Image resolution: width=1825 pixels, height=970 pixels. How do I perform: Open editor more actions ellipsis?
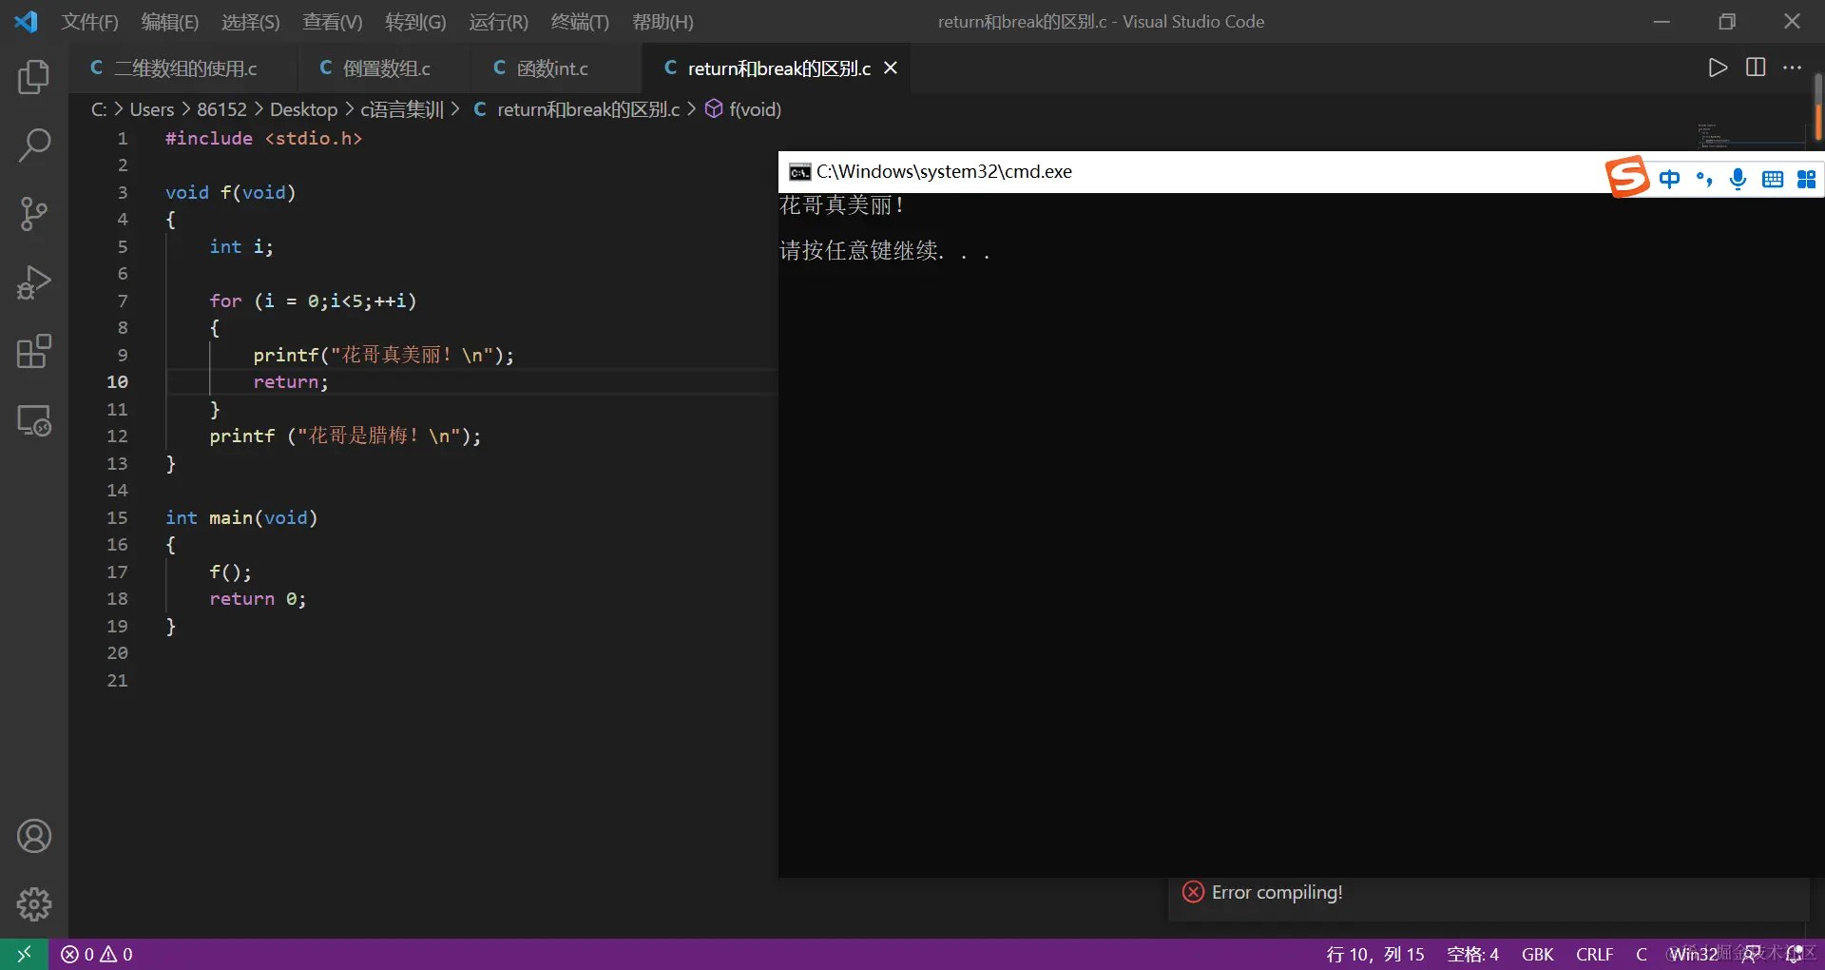[1793, 68]
